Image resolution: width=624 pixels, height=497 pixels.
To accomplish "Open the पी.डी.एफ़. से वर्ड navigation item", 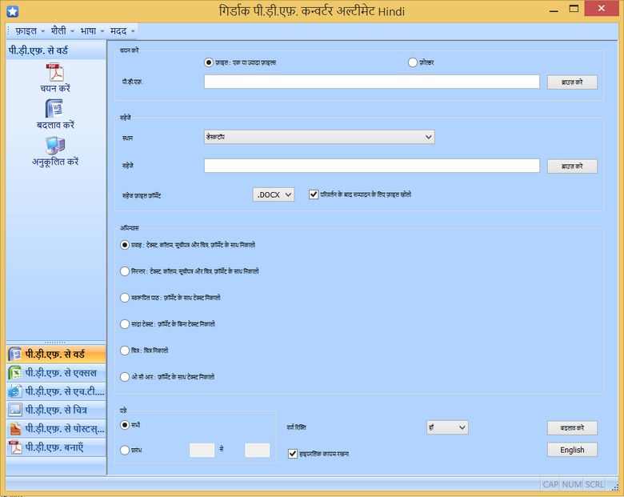I will point(56,354).
